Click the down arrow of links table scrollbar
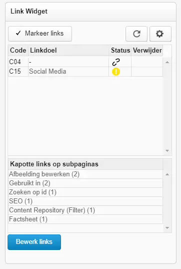The width and height of the screenshot is (181, 269). pyautogui.click(x=167, y=151)
